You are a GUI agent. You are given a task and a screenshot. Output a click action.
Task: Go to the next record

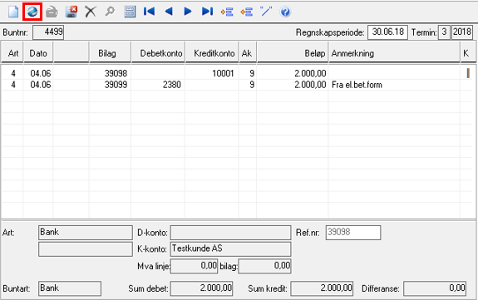188,12
